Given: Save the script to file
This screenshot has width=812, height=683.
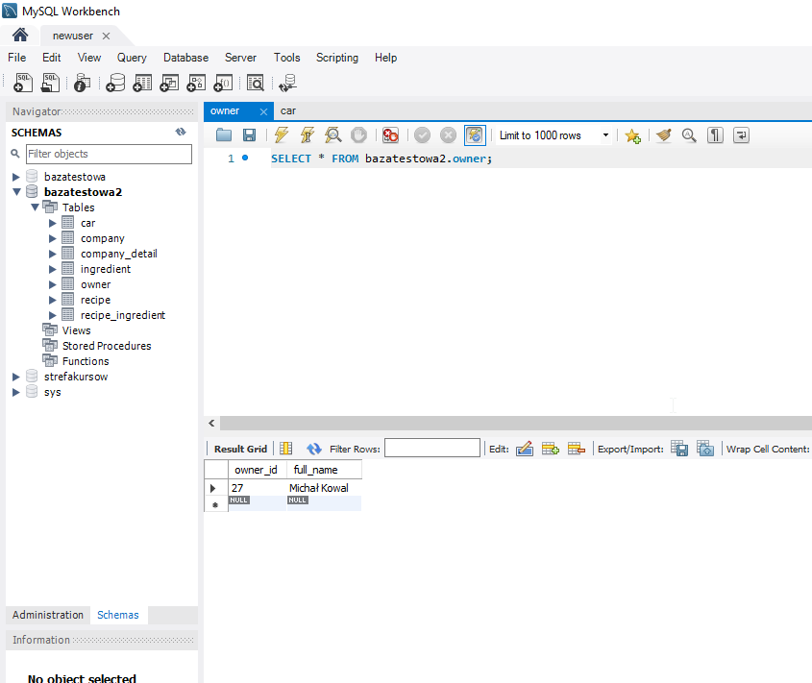Looking at the screenshot, I should click(x=249, y=135).
